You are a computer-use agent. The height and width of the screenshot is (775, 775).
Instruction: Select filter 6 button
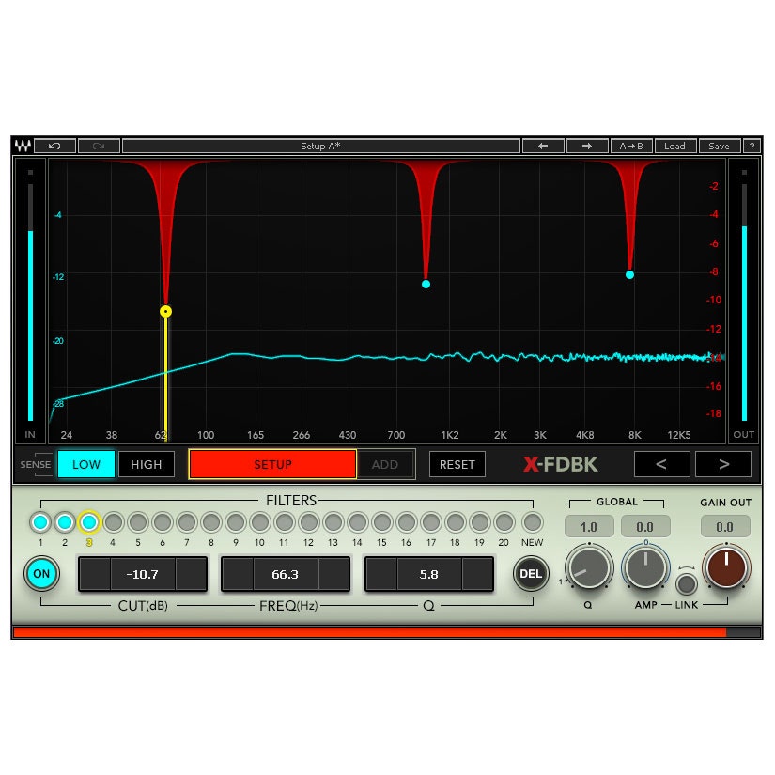[163, 522]
